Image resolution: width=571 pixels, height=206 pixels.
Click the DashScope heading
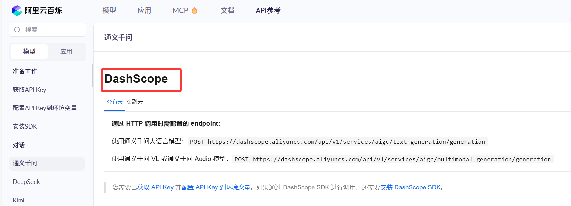136,79
